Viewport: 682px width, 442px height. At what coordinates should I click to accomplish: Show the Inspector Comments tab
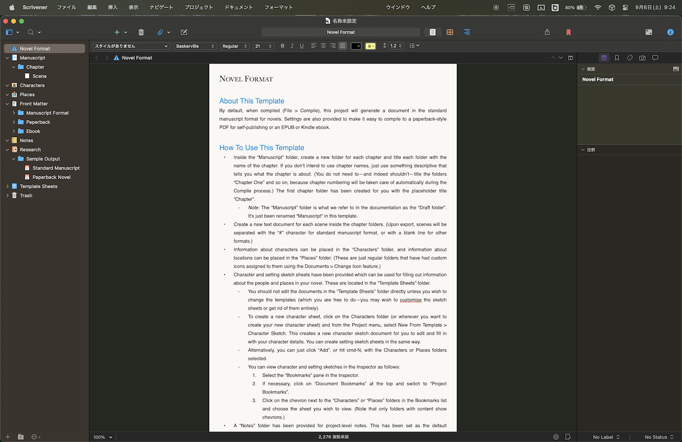(x=655, y=58)
